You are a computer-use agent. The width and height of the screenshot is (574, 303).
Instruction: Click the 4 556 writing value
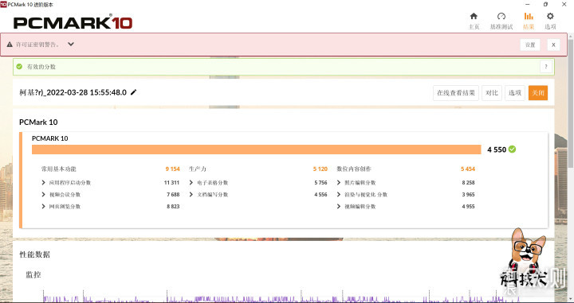[320, 194]
